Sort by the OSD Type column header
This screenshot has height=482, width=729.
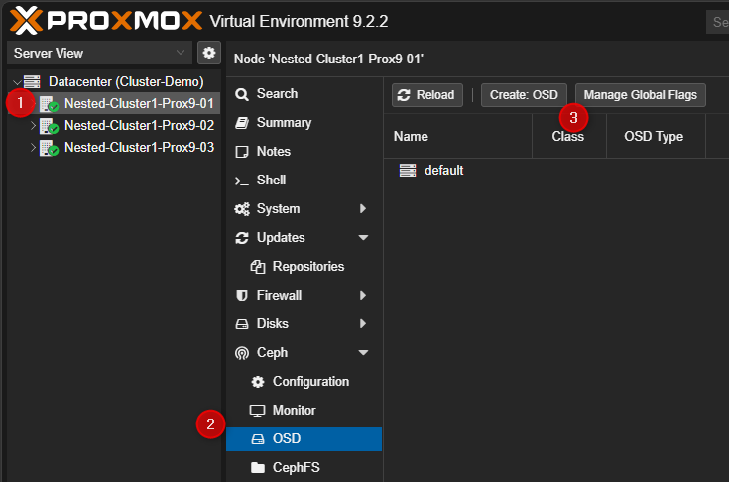coord(656,136)
